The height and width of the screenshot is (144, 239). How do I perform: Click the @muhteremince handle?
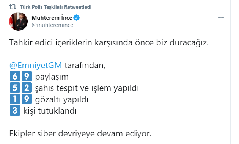(52, 25)
